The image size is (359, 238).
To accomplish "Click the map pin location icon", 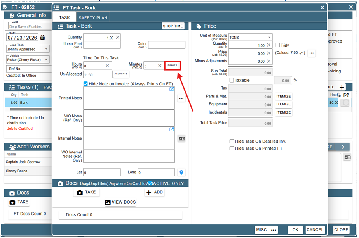I will [181, 172].
